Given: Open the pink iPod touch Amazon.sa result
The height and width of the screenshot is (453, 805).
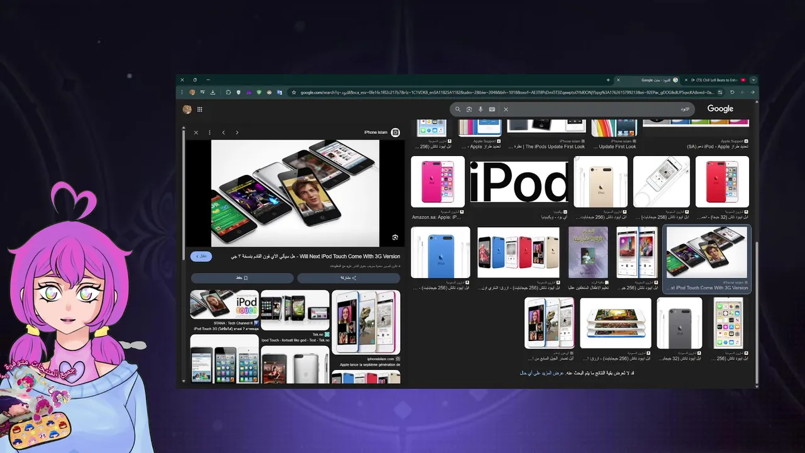Looking at the screenshot, I should (438, 182).
